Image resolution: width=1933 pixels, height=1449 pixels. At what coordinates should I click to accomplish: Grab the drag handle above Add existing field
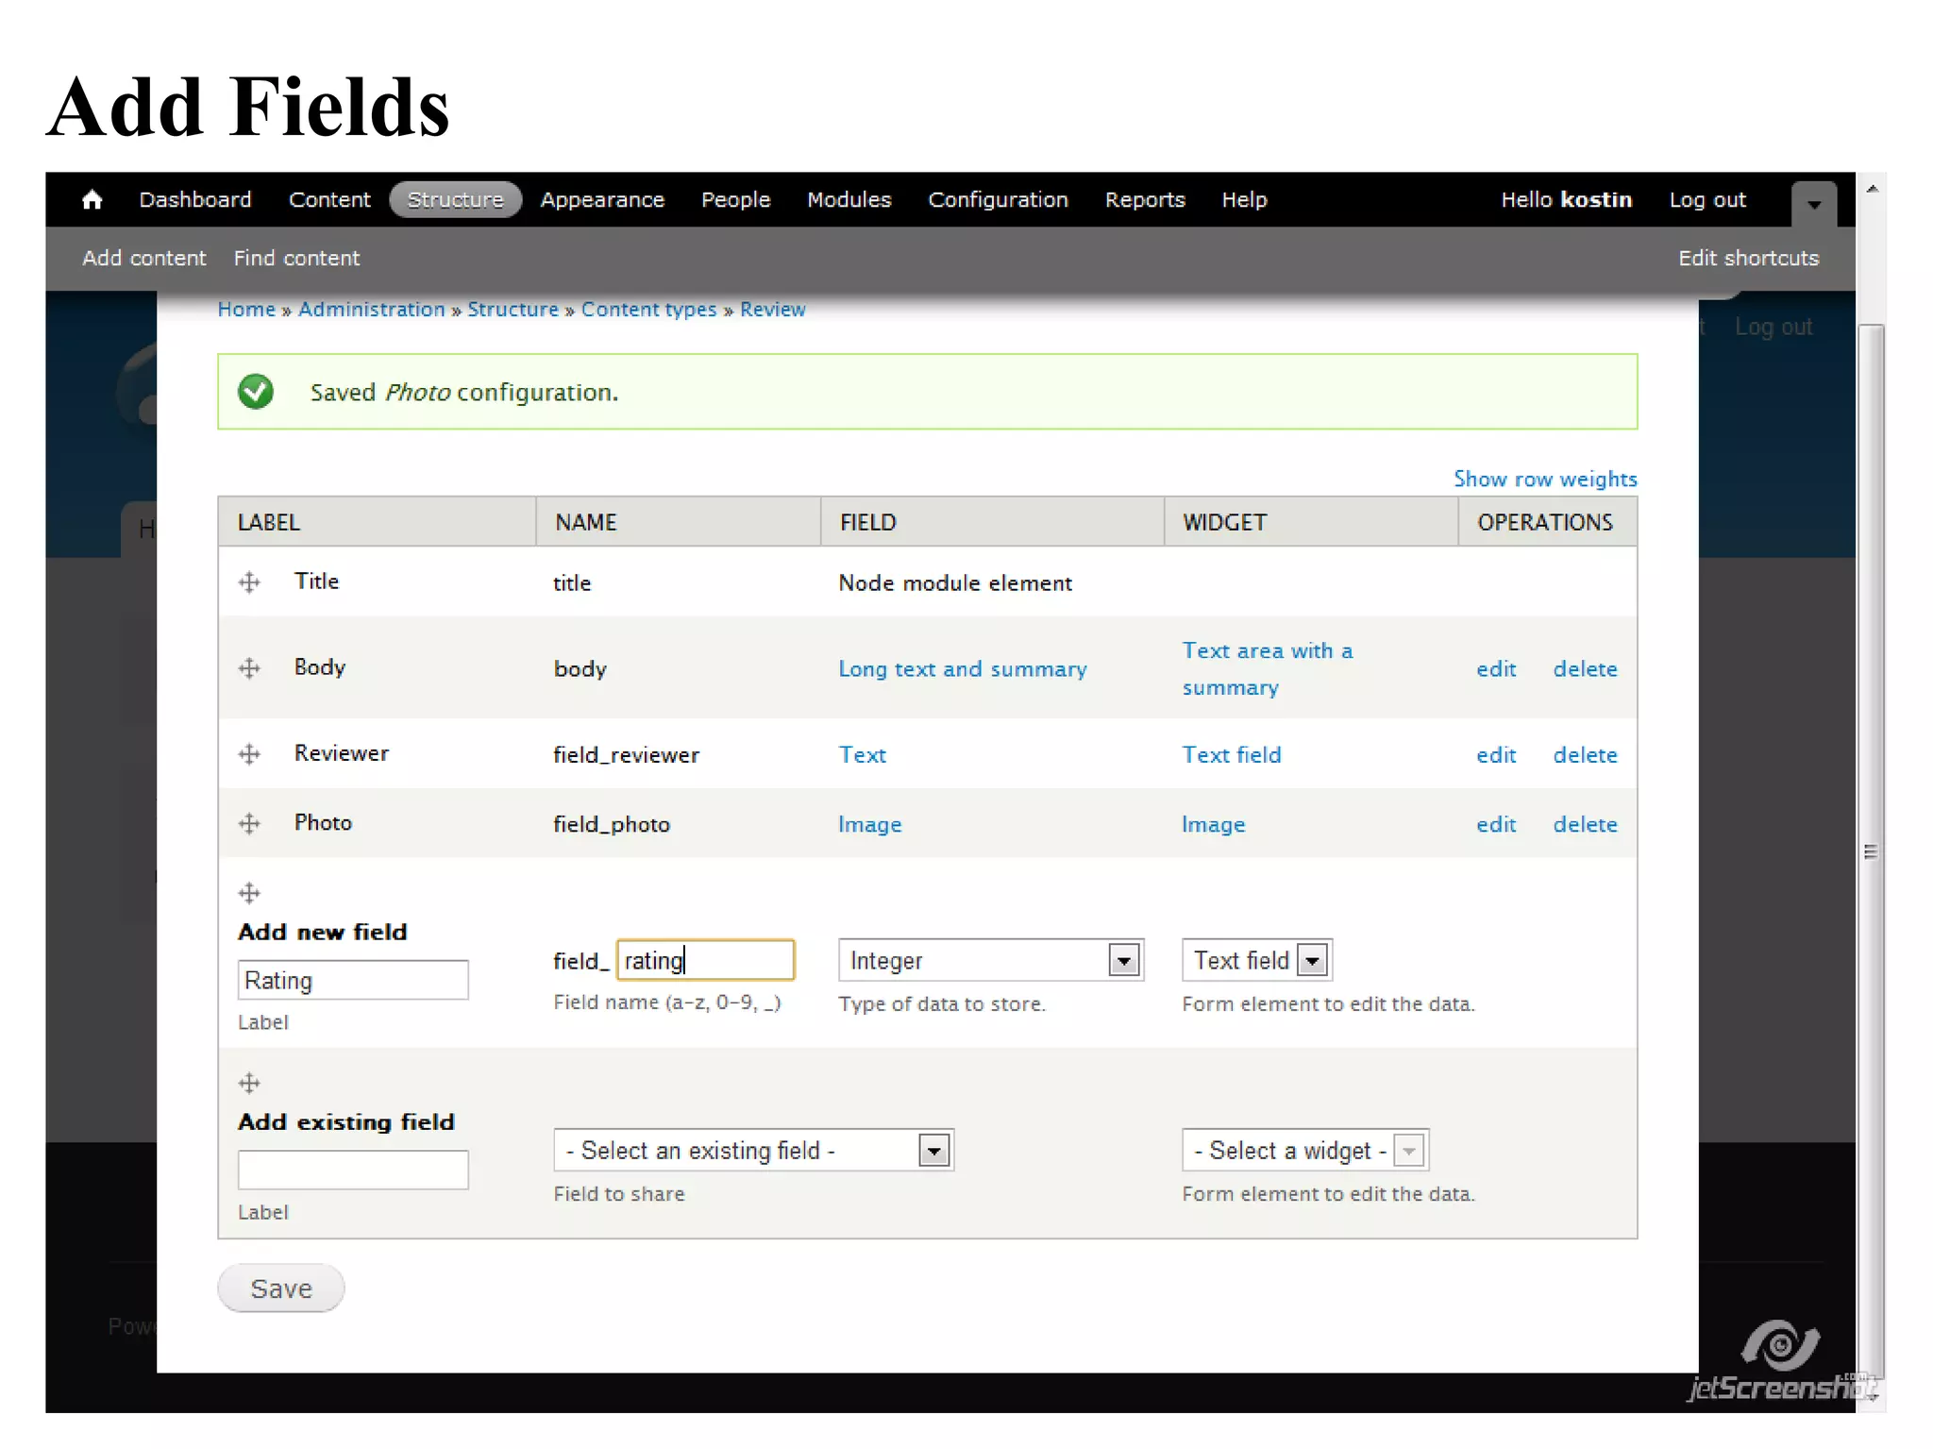tap(249, 1083)
